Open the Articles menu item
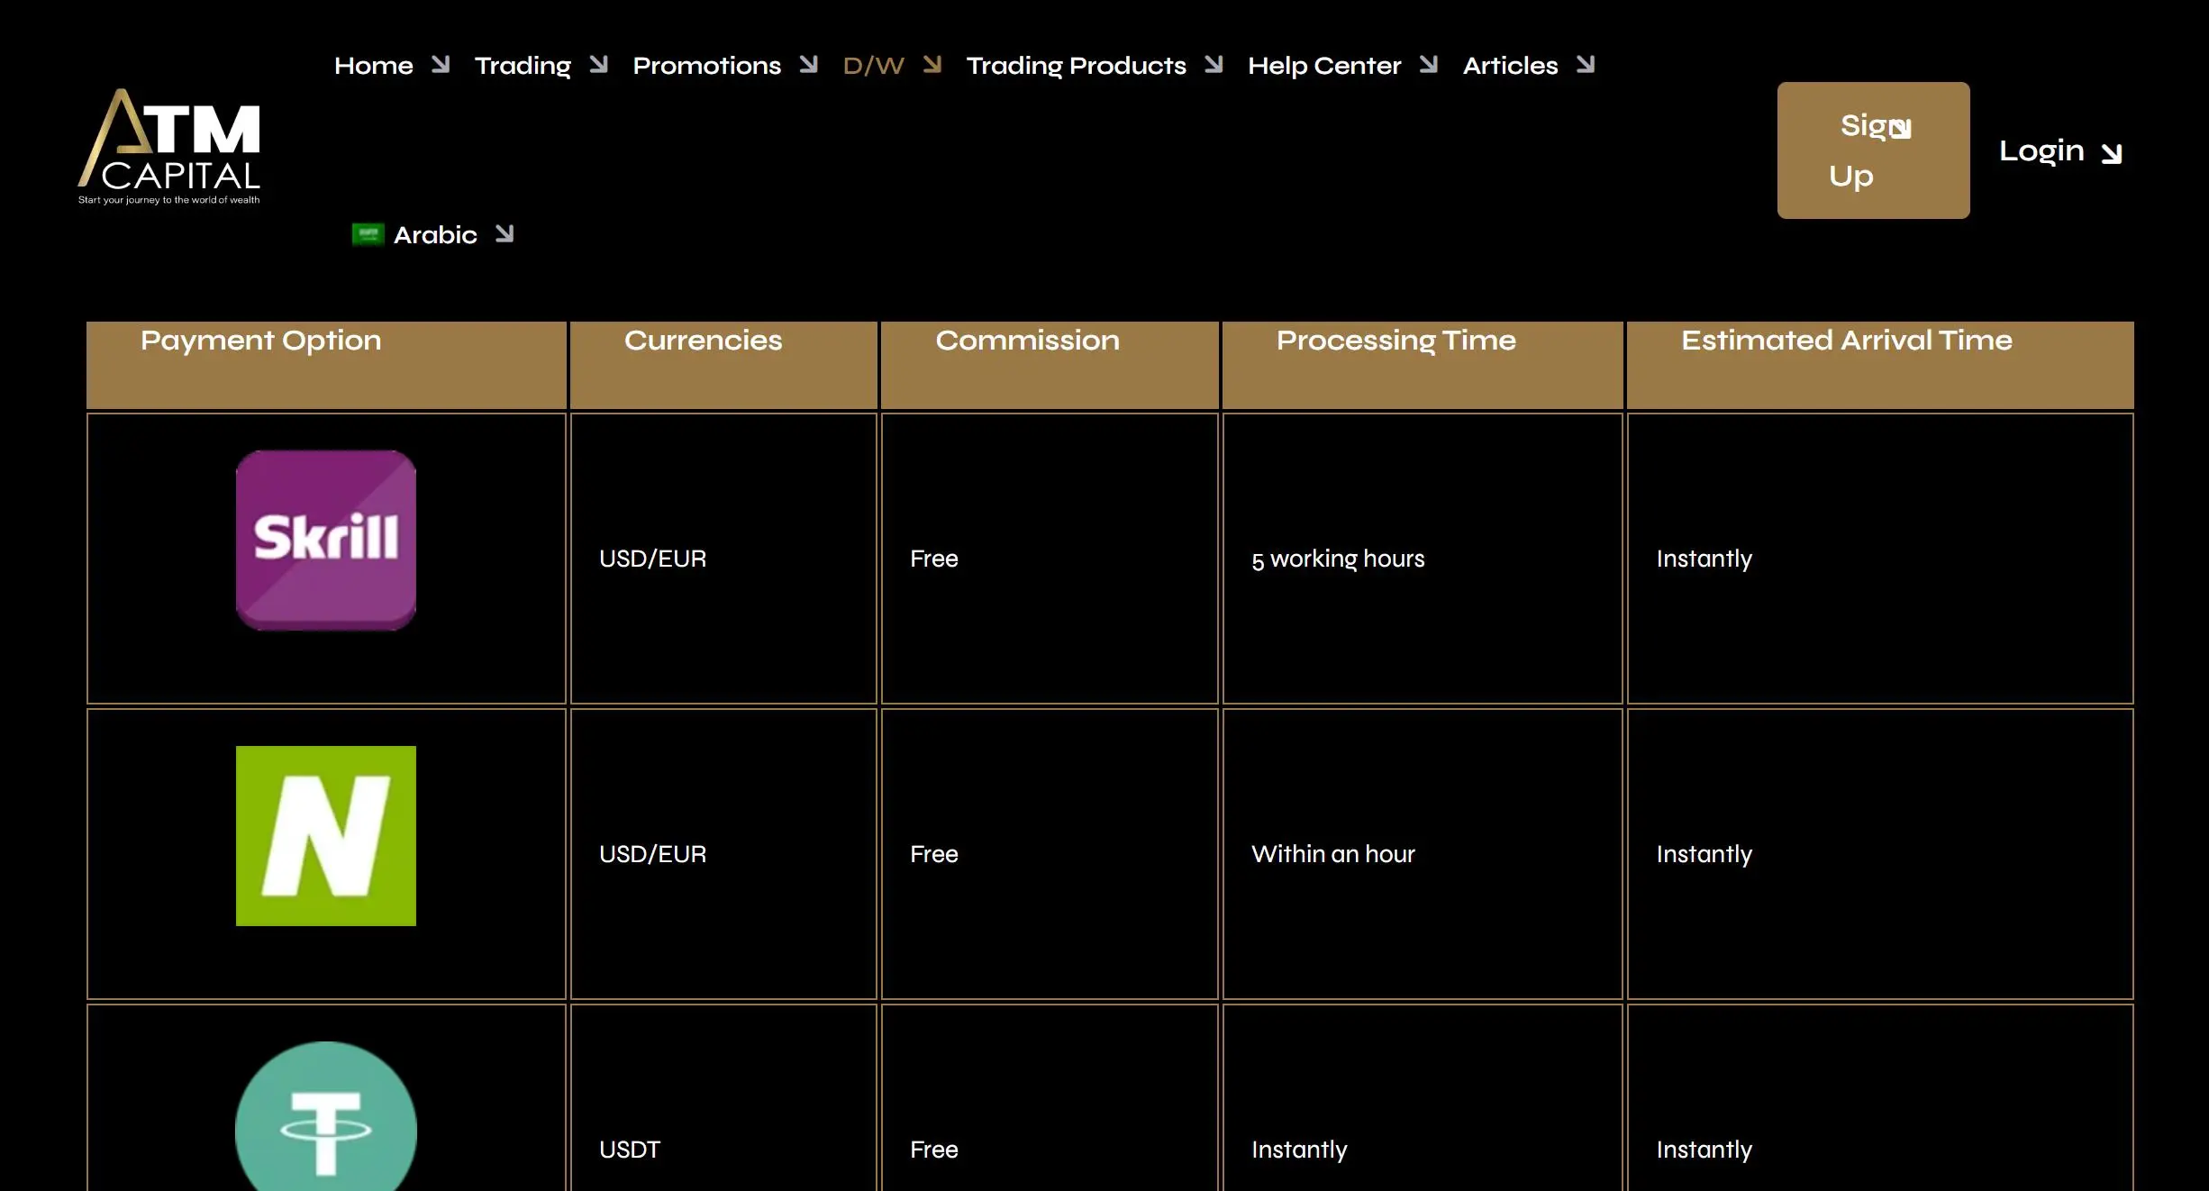The width and height of the screenshot is (2209, 1191). point(1511,65)
